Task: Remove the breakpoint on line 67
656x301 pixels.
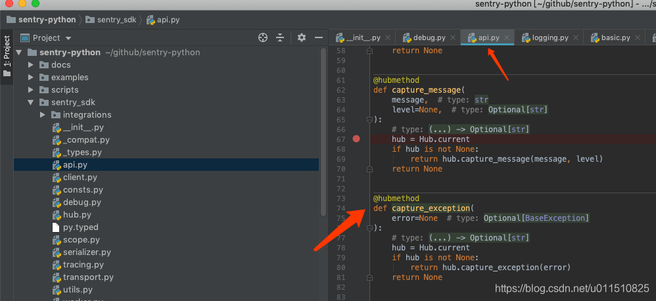Action: pyautogui.click(x=356, y=139)
